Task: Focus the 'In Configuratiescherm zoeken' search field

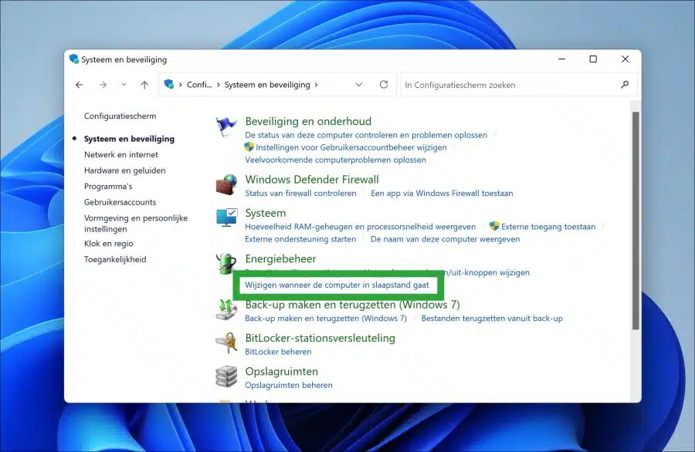Action: [519, 85]
